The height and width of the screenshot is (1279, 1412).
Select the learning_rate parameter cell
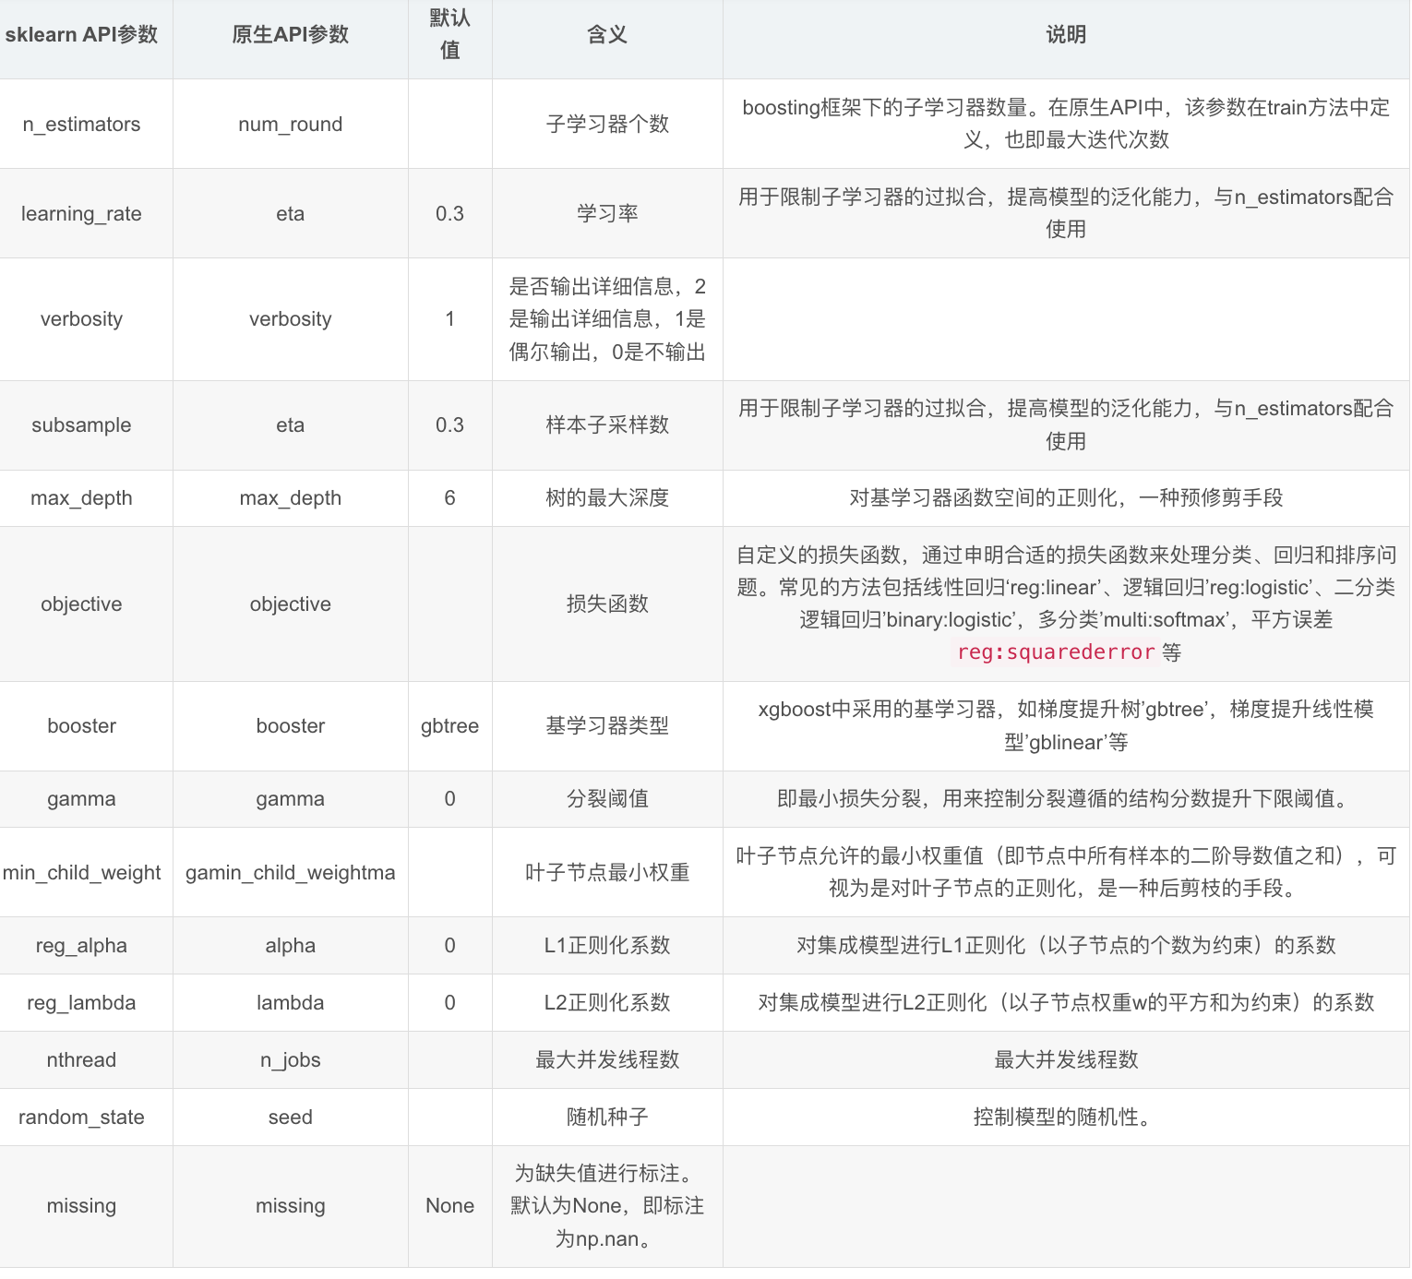(x=82, y=213)
